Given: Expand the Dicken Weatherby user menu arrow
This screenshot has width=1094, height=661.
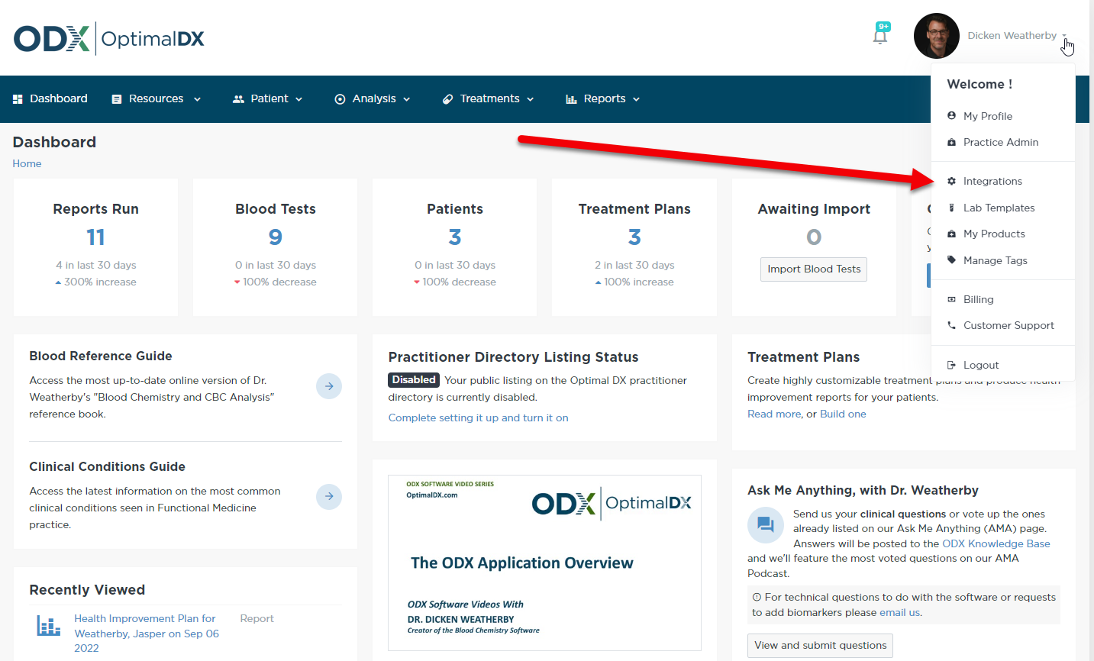Looking at the screenshot, I should [x=1064, y=36].
